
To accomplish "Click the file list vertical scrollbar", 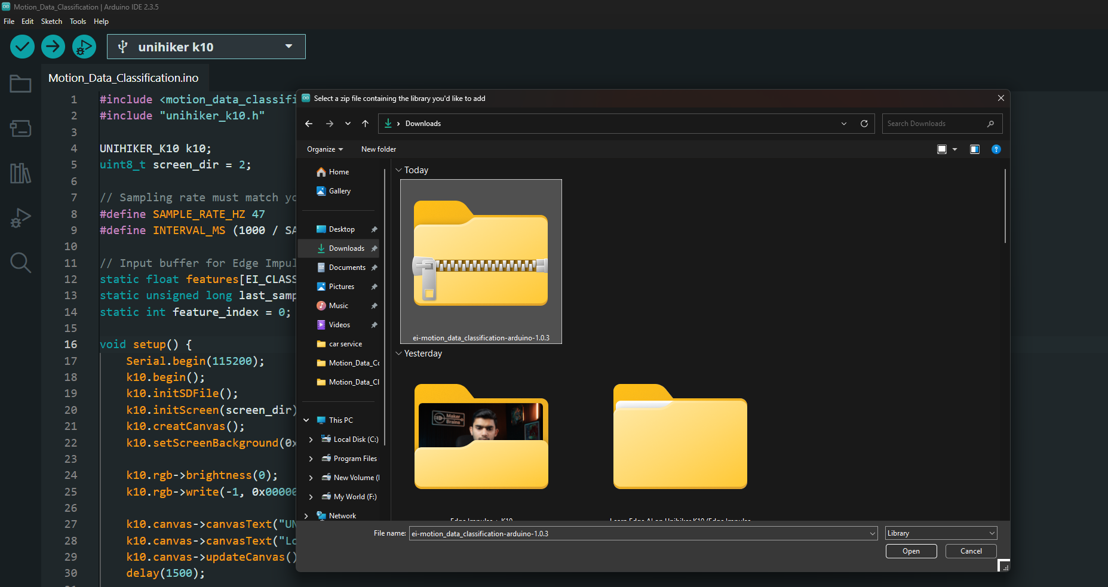I will coord(1005,206).
